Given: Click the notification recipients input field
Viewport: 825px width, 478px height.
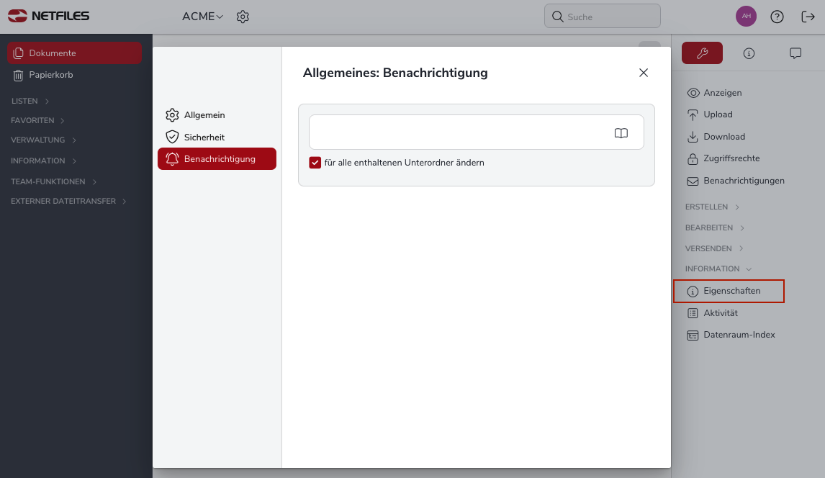Looking at the screenshot, I should click(x=476, y=132).
